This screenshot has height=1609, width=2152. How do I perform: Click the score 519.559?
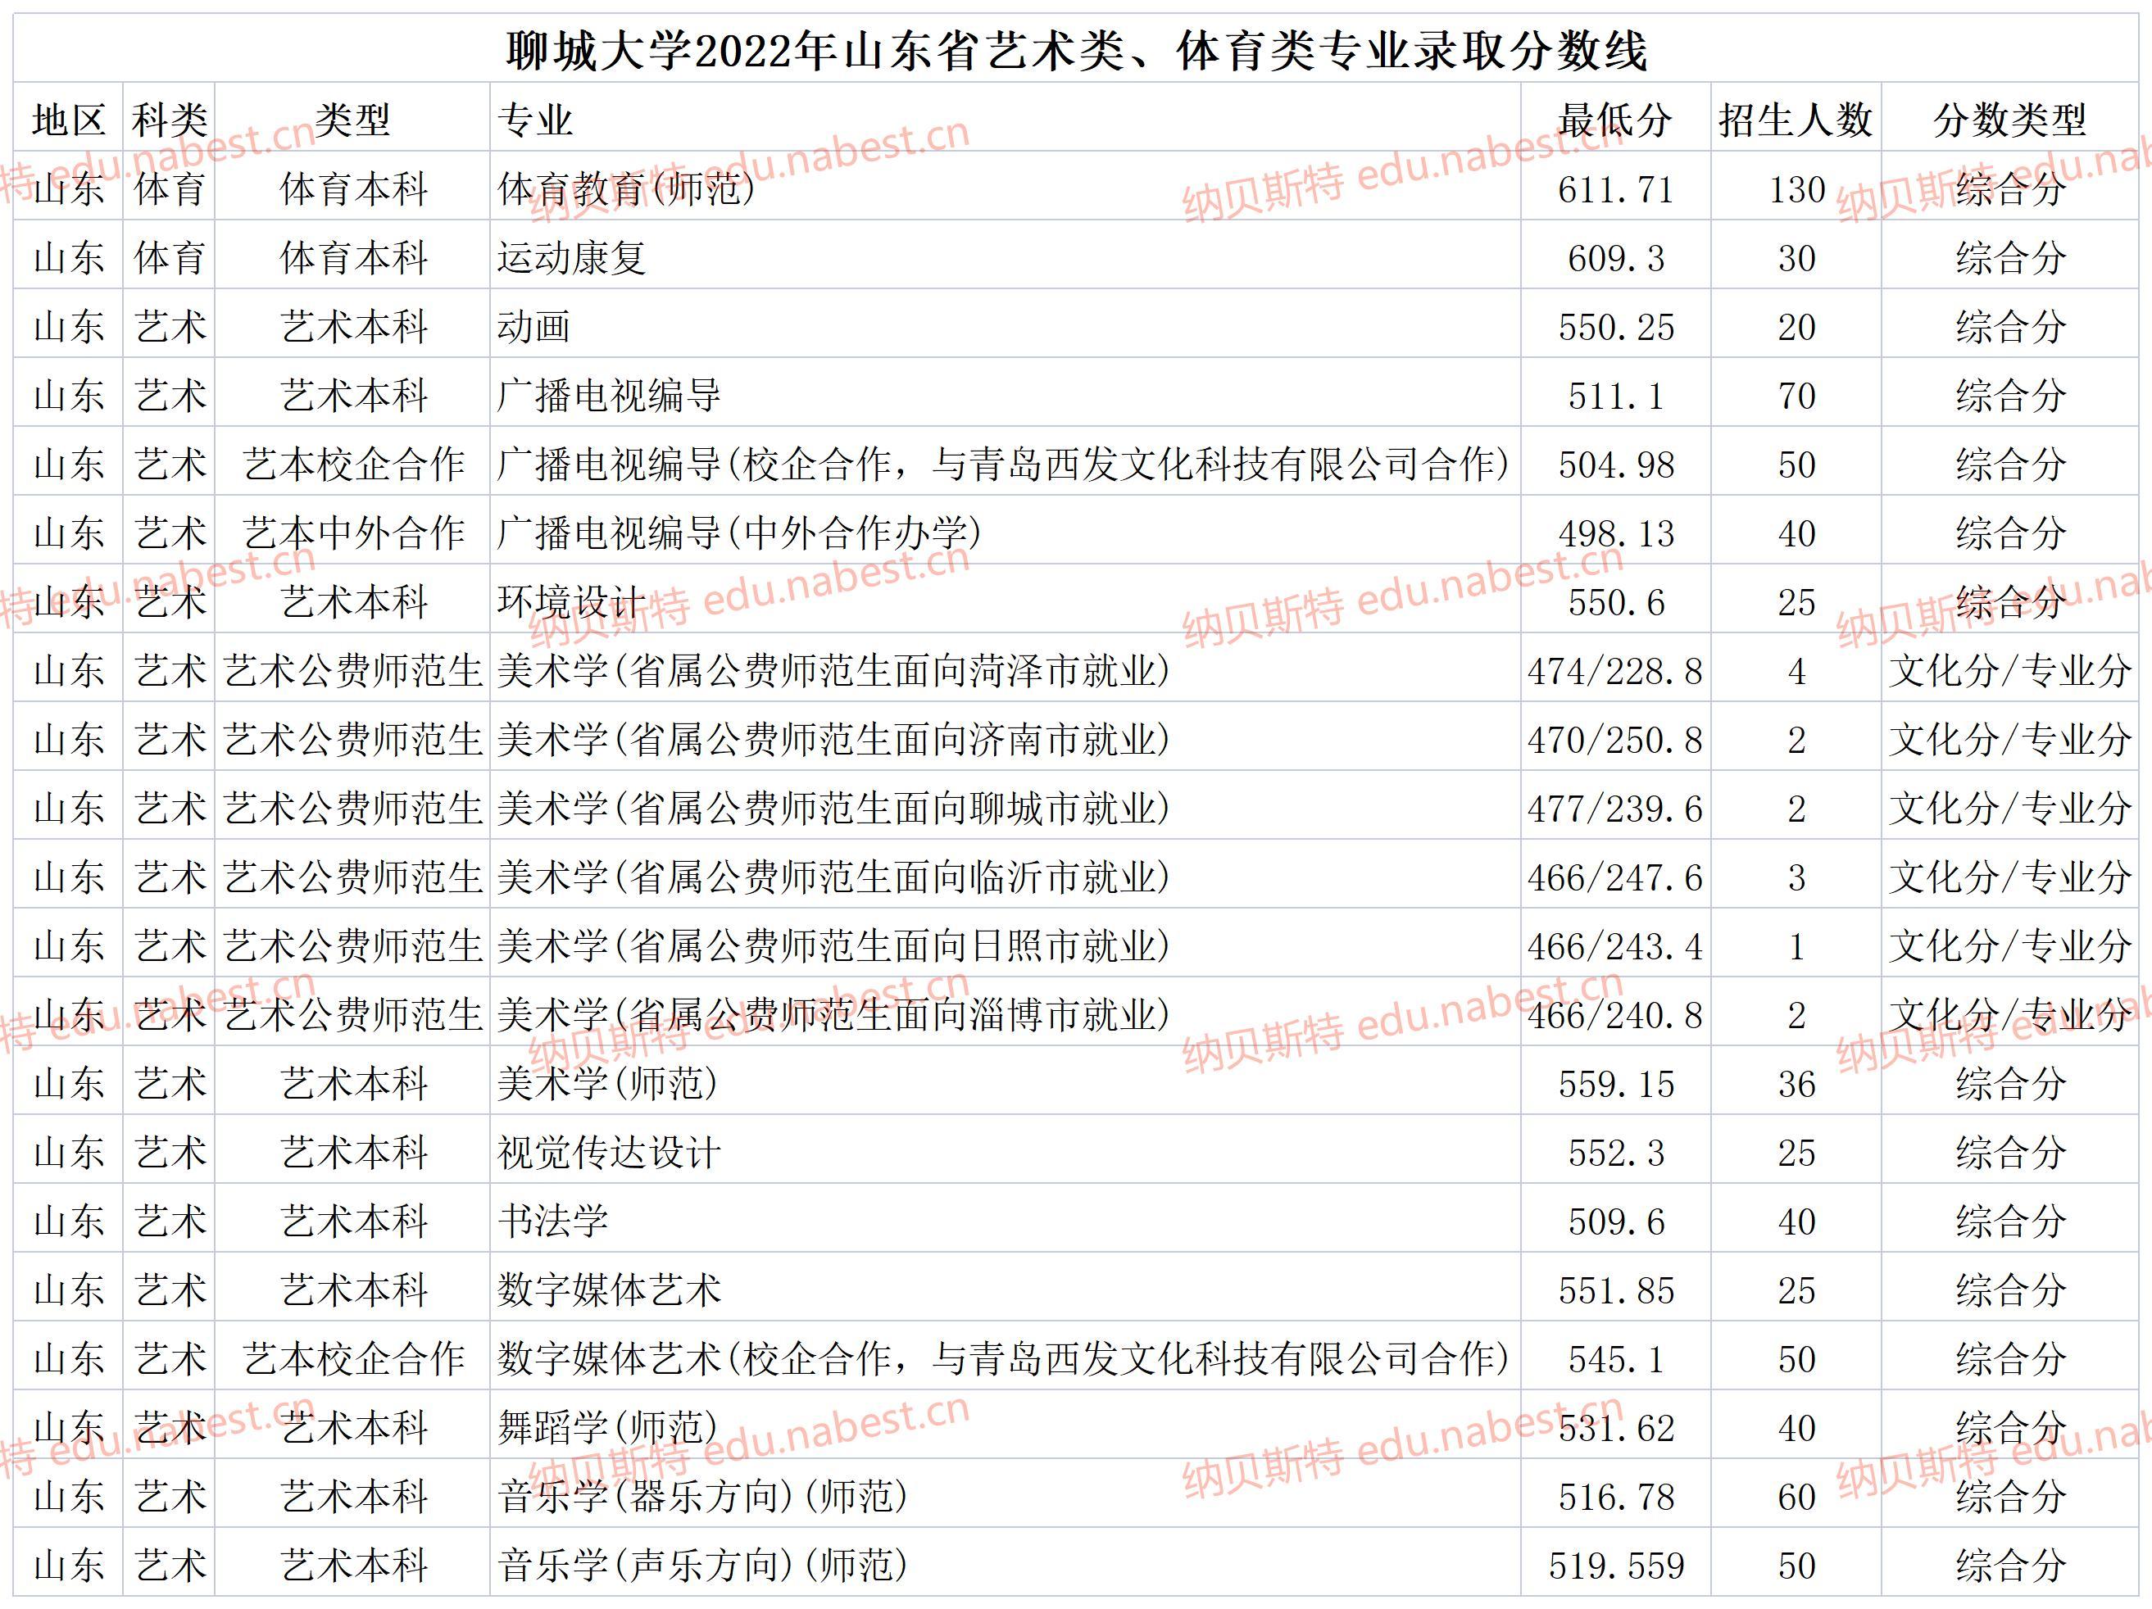pyautogui.click(x=1616, y=1567)
